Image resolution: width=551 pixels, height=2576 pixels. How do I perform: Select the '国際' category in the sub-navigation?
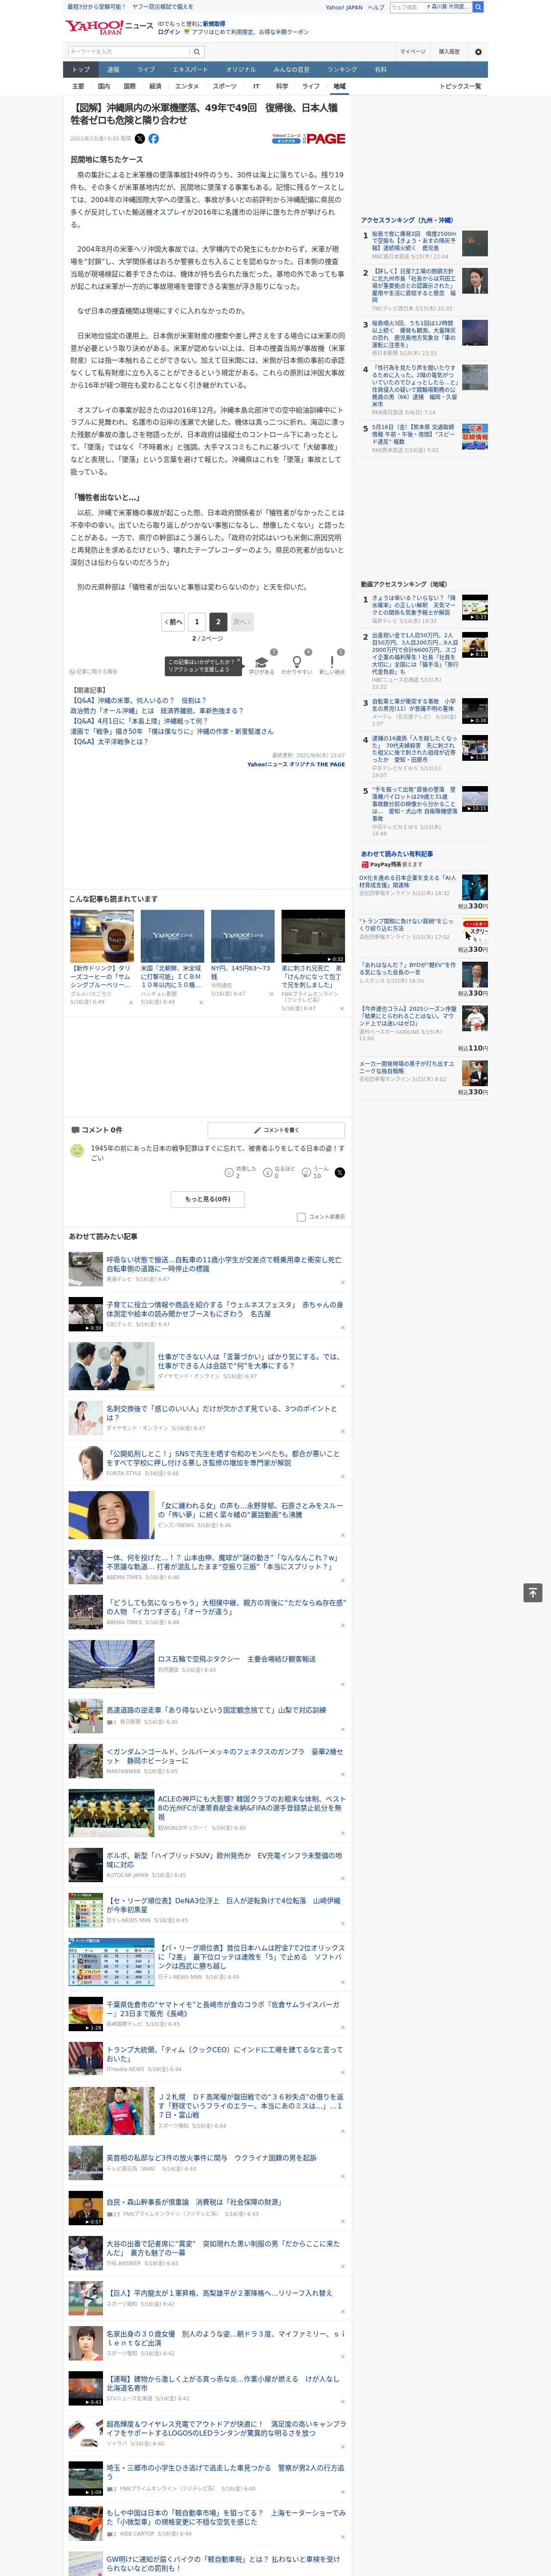coord(129,86)
